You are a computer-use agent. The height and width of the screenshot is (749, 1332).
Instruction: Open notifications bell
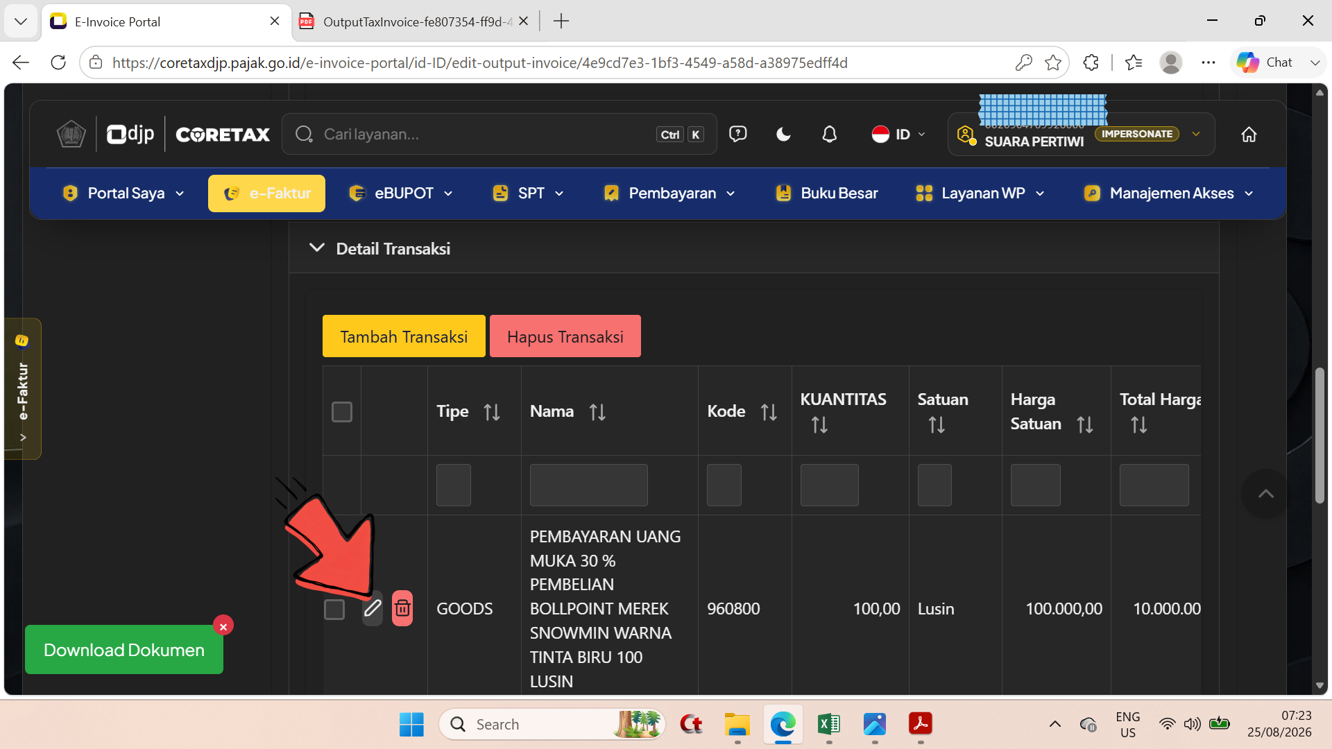coord(829,134)
